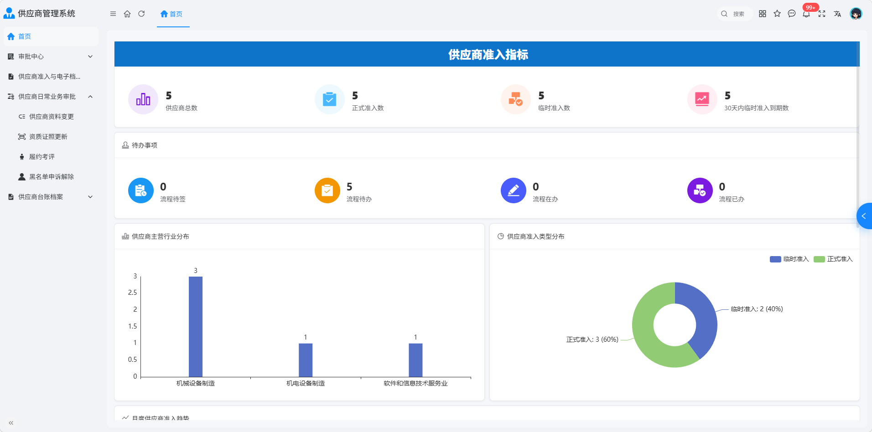This screenshot has width=872, height=432.
Task: Open 黑名单申诉解除 submenu
Action: tap(51, 177)
